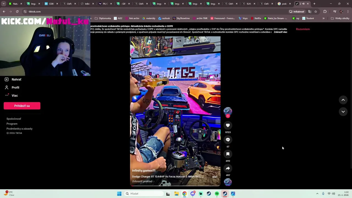
Task: Open the Chrome extensions puzzle icon
Action: 325,12
